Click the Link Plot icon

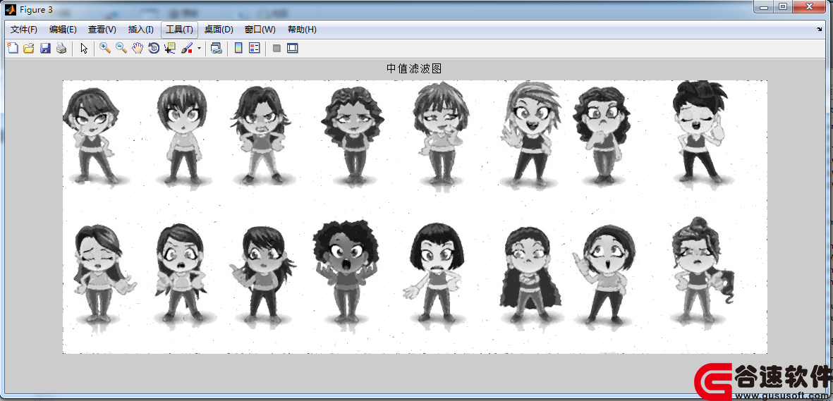216,49
